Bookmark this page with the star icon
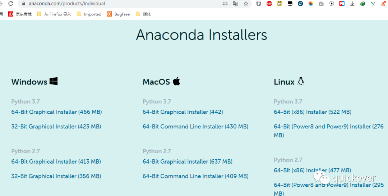 point(246,4)
